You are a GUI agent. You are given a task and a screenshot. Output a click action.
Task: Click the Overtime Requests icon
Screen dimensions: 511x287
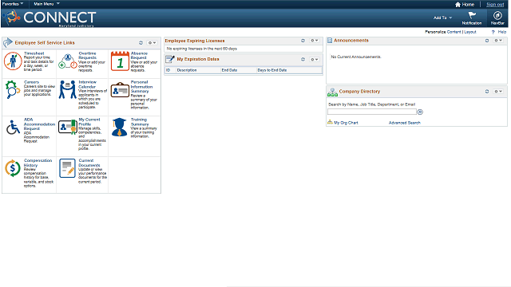67,61
